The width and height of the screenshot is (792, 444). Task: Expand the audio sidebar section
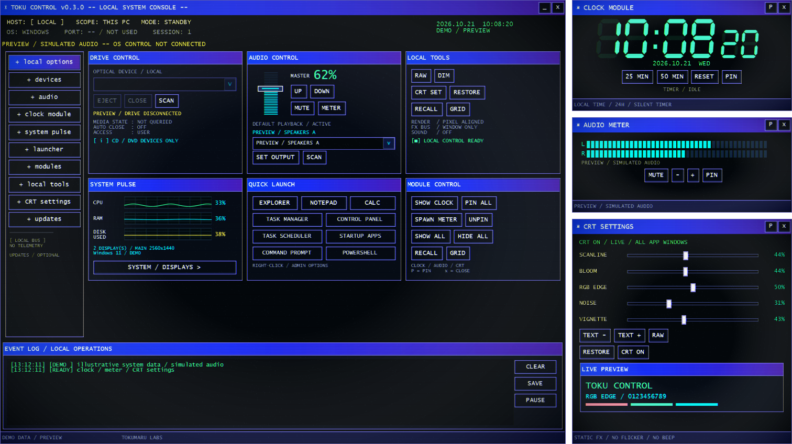point(45,97)
